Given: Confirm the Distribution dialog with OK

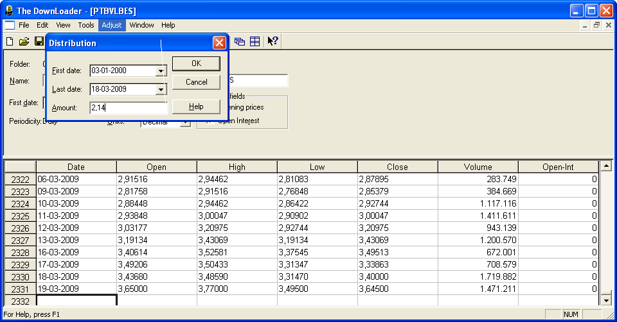Looking at the screenshot, I should coord(196,64).
